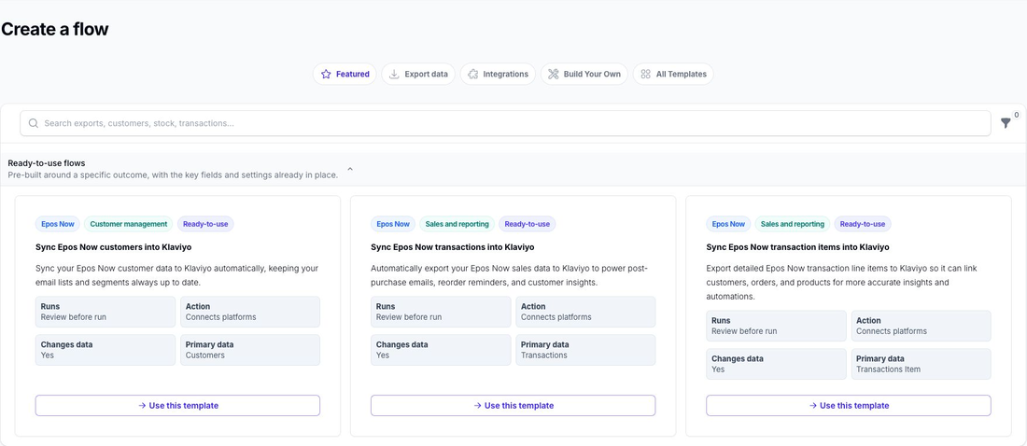The image size is (1027, 446).
Task: Click the Ready-to-use flows heading
Action: coord(47,163)
